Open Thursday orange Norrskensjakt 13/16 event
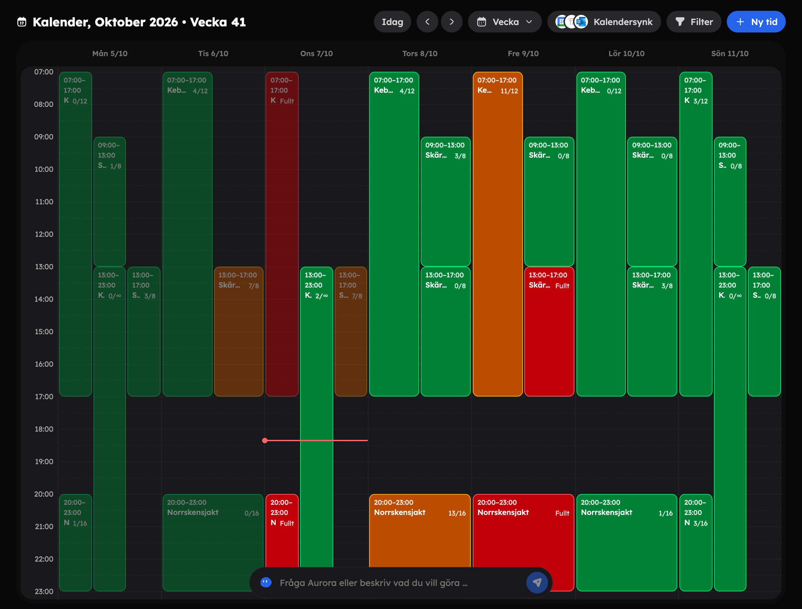This screenshot has width=802, height=609. [x=420, y=531]
